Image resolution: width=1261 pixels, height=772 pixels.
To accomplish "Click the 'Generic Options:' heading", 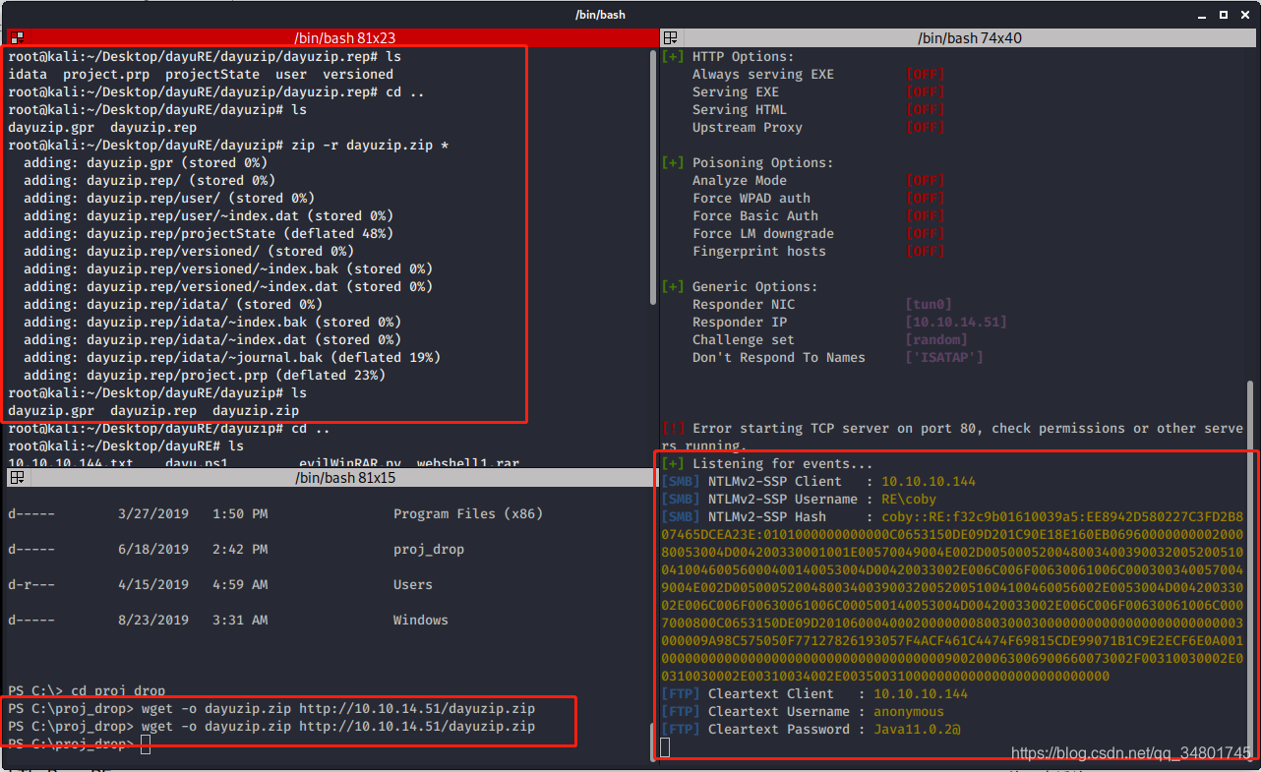I will point(754,287).
